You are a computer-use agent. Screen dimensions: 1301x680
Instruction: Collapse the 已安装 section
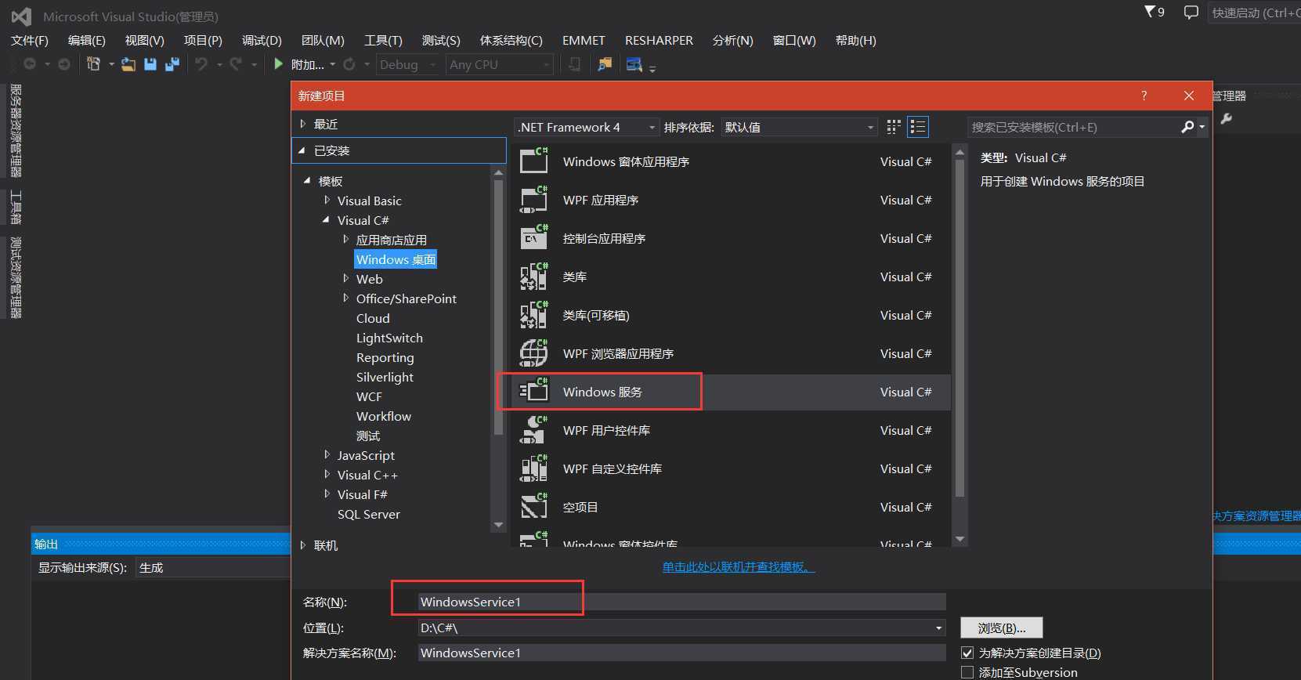[302, 150]
